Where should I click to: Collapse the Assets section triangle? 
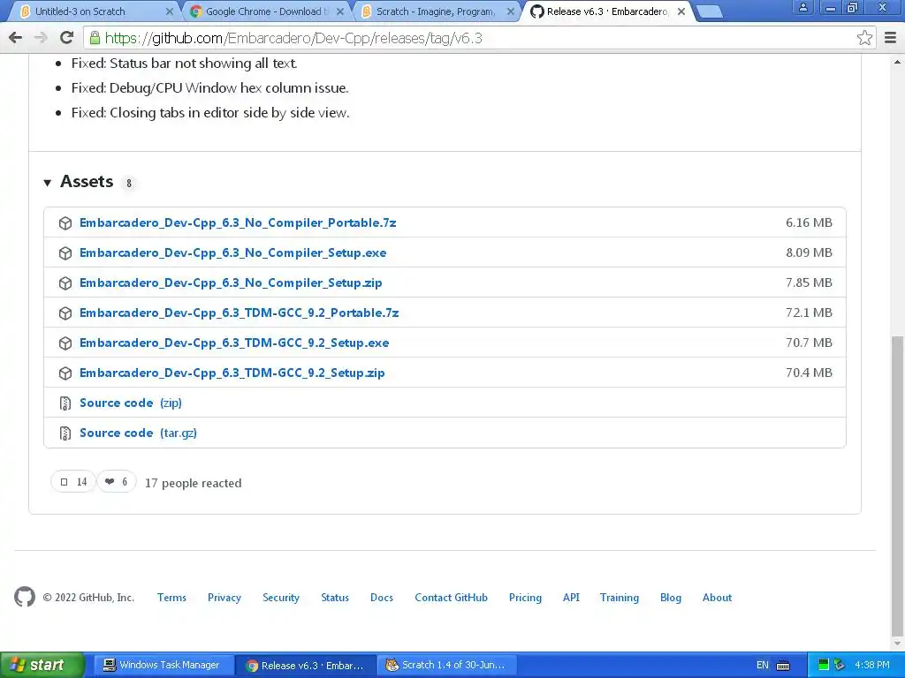48,183
